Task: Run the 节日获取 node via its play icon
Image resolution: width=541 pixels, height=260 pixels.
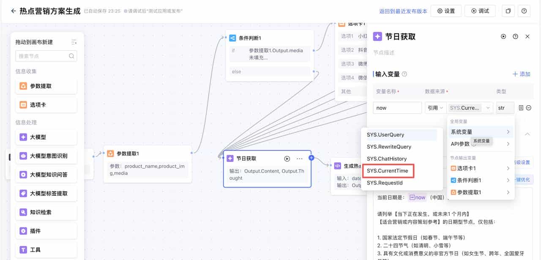Action: [287, 159]
